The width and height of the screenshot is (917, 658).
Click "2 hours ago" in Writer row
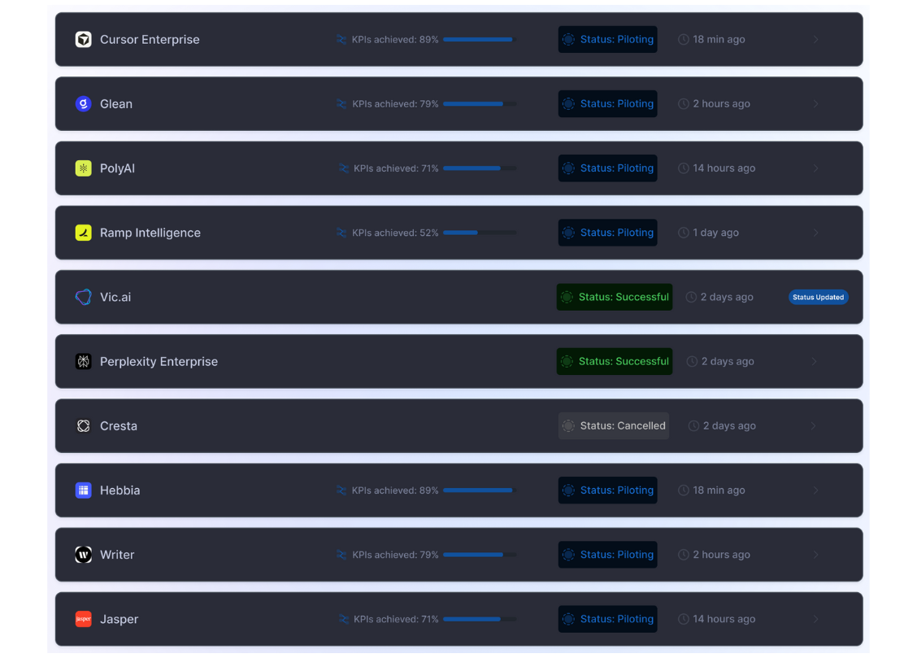pos(721,554)
